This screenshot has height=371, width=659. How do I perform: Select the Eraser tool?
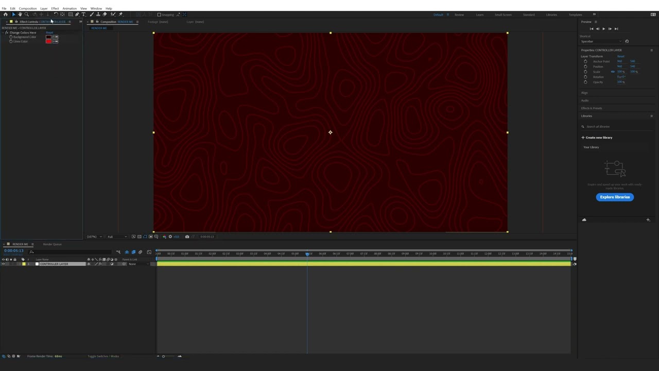pyautogui.click(x=105, y=14)
